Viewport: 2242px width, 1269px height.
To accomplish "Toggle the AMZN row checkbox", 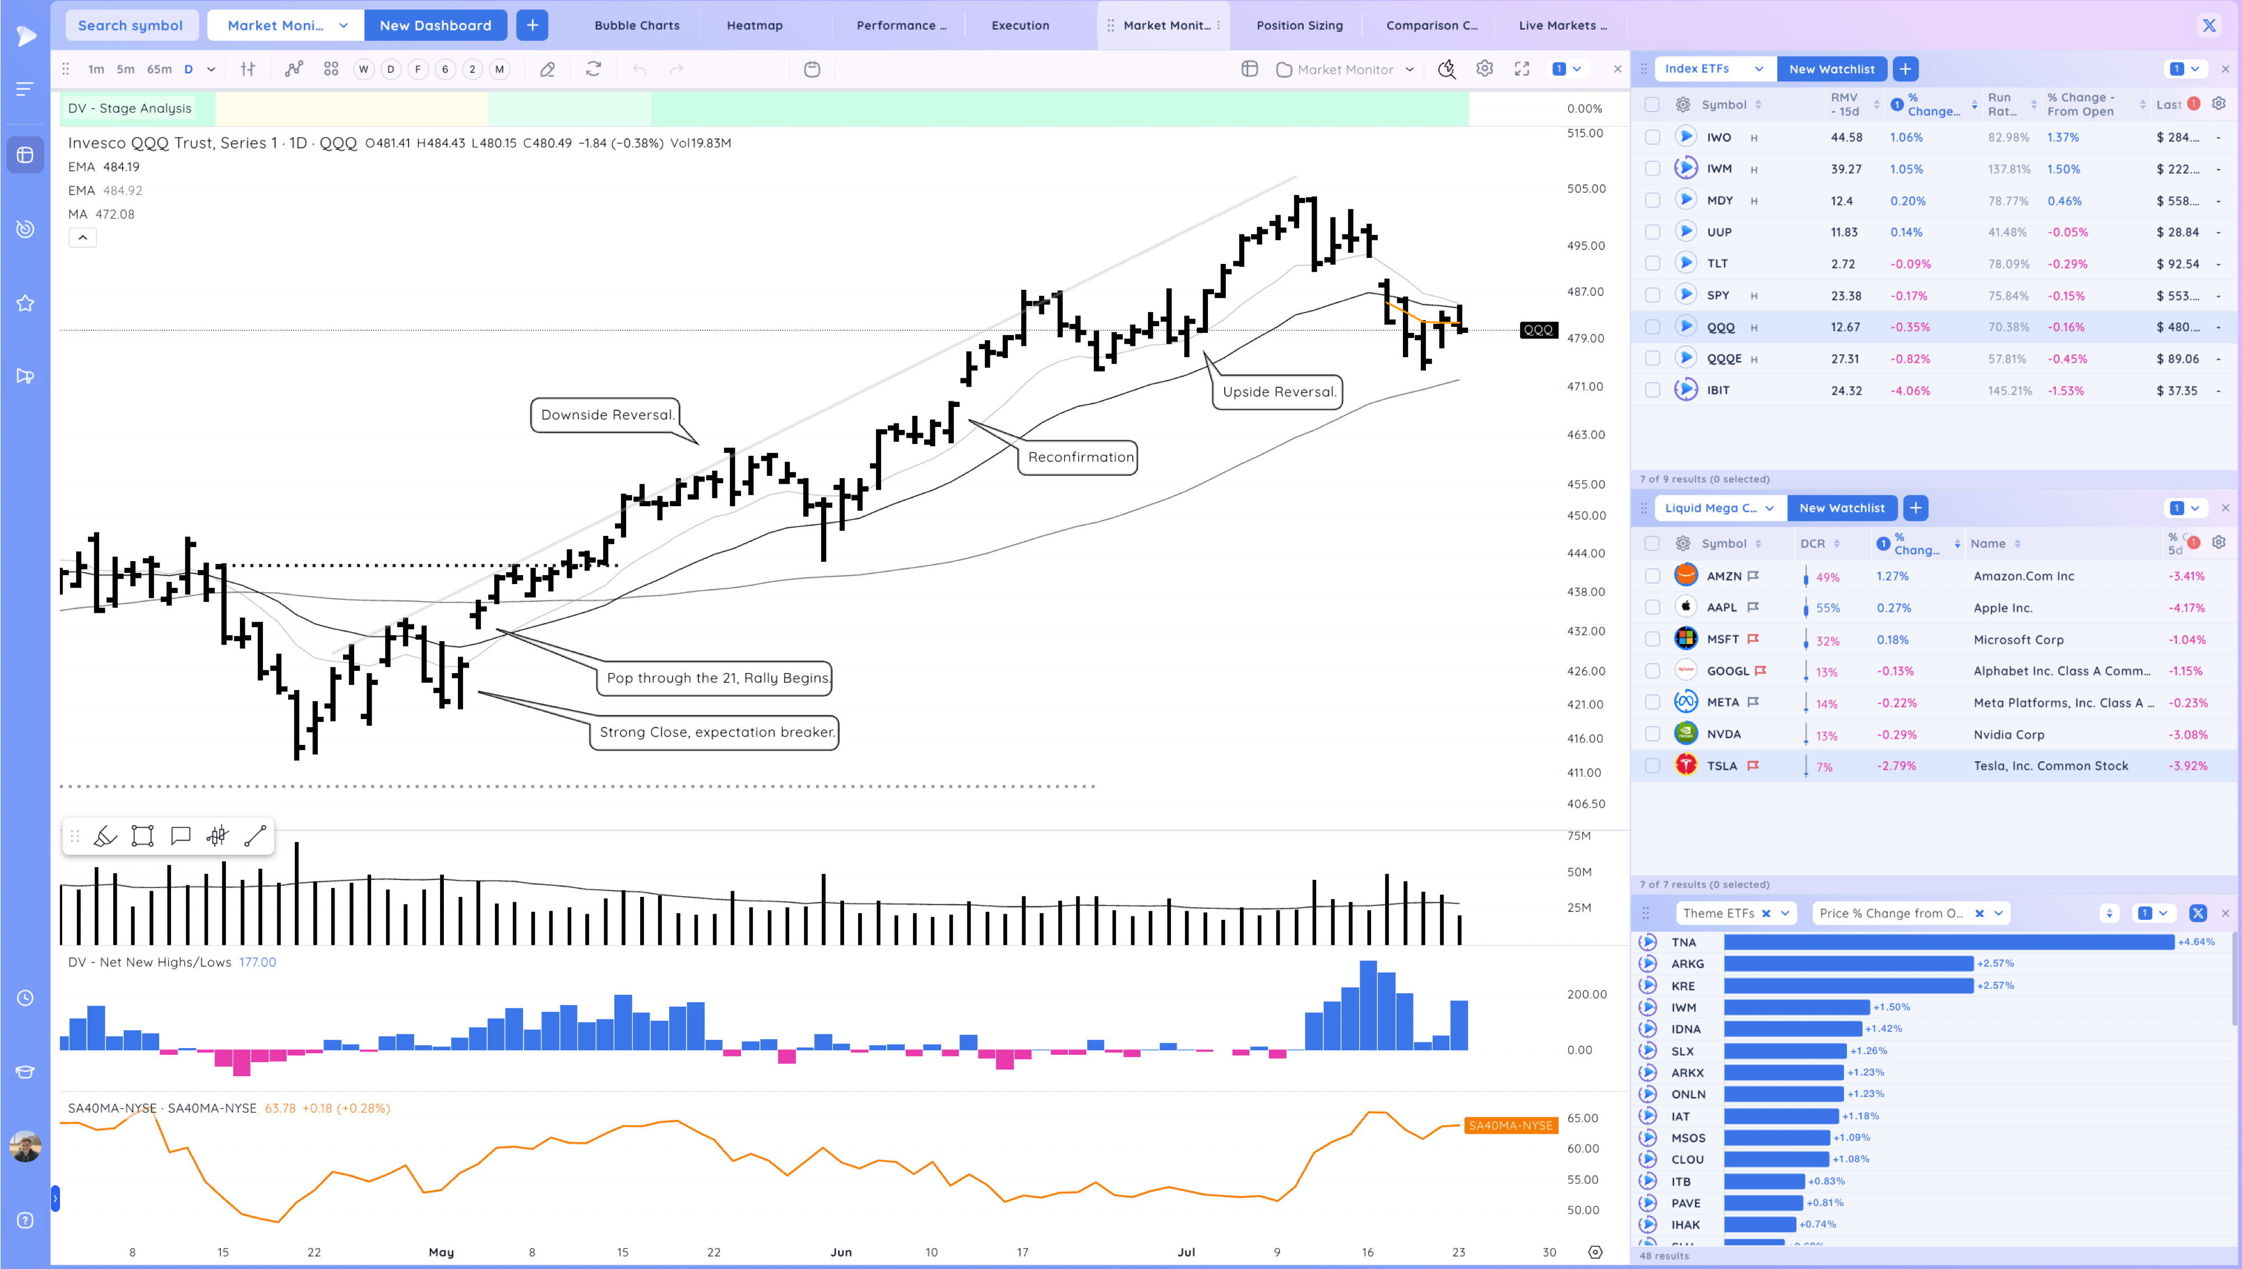I will 1652,576.
